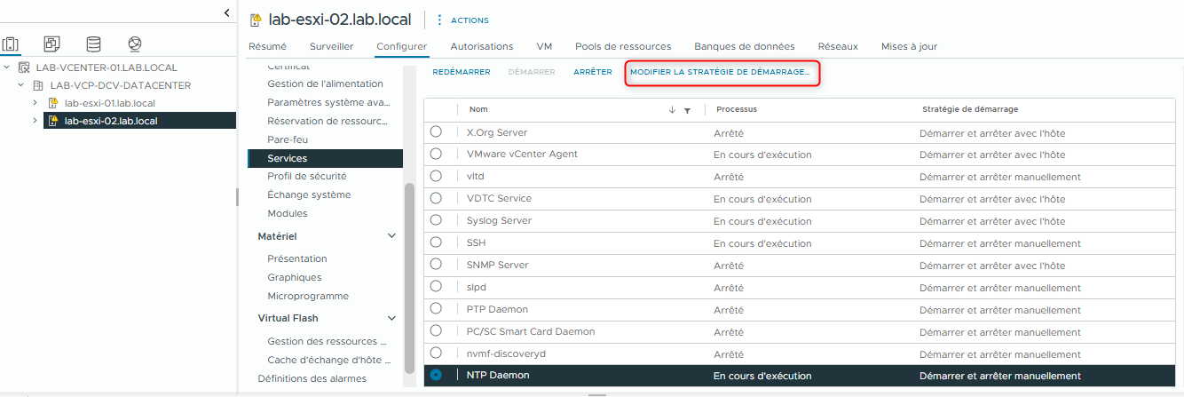Open the Hosts and Clusters inventory view
The height and width of the screenshot is (397, 1184).
[x=11, y=44]
